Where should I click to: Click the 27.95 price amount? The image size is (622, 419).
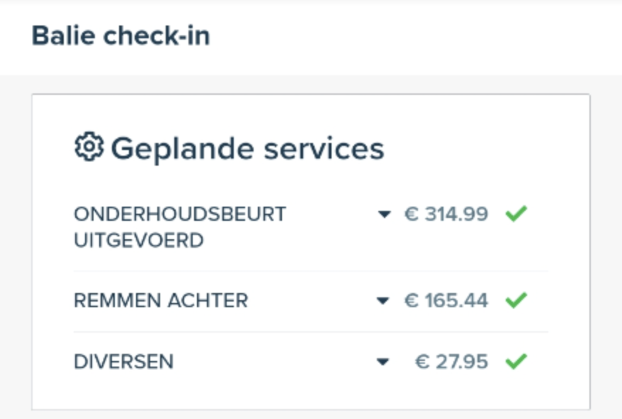pos(462,362)
